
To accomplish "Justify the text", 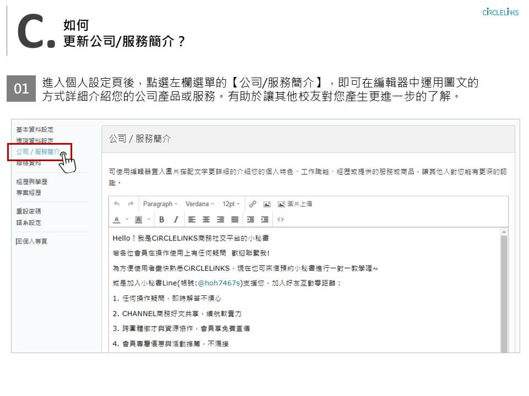I will (x=235, y=219).
